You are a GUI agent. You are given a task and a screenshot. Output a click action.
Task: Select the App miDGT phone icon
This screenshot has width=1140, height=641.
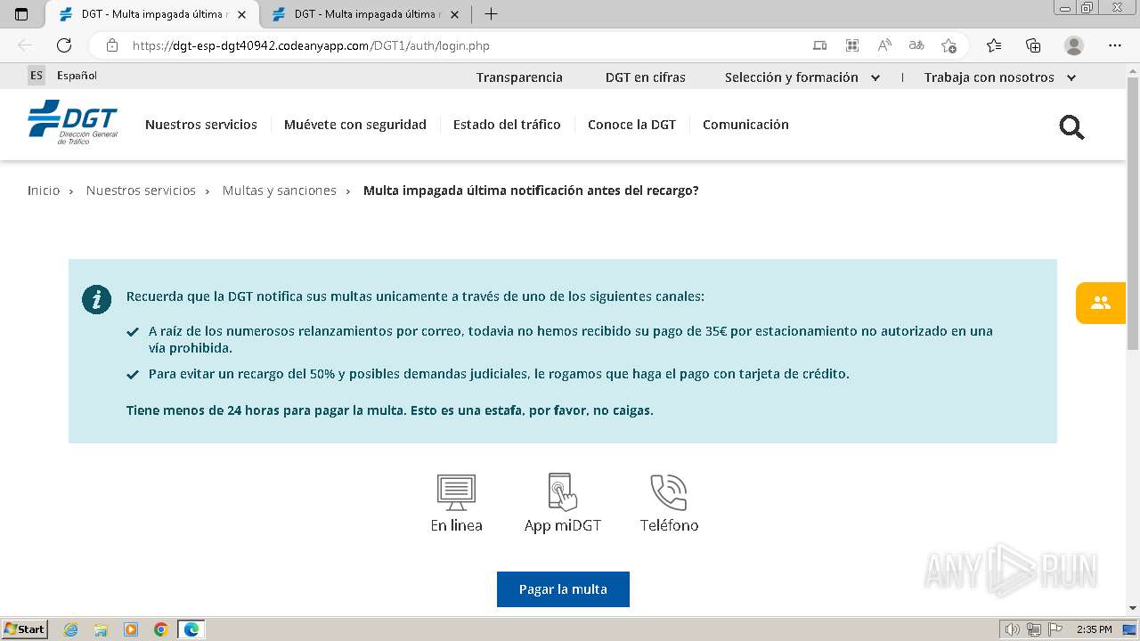(x=562, y=492)
